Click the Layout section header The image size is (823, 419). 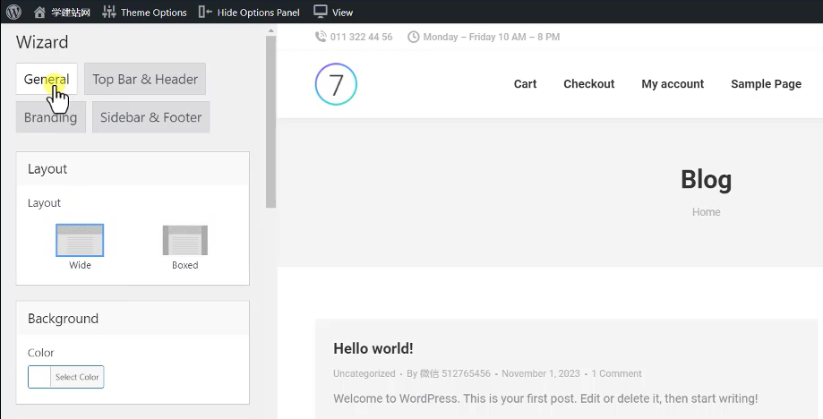click(133, 169)
